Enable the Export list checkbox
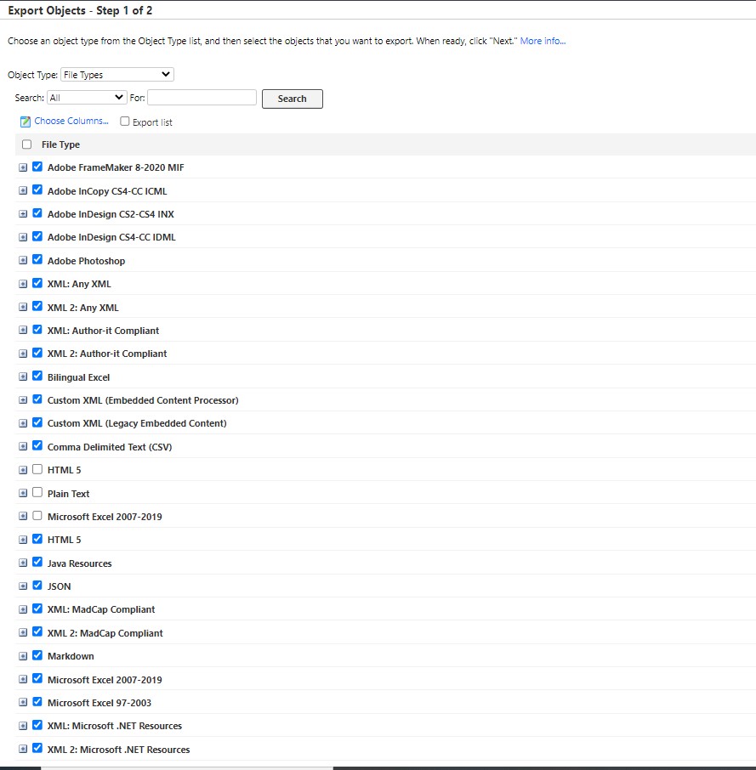Image resolution: width=756 pixels, height=770 pixels. tap(125, 122)
